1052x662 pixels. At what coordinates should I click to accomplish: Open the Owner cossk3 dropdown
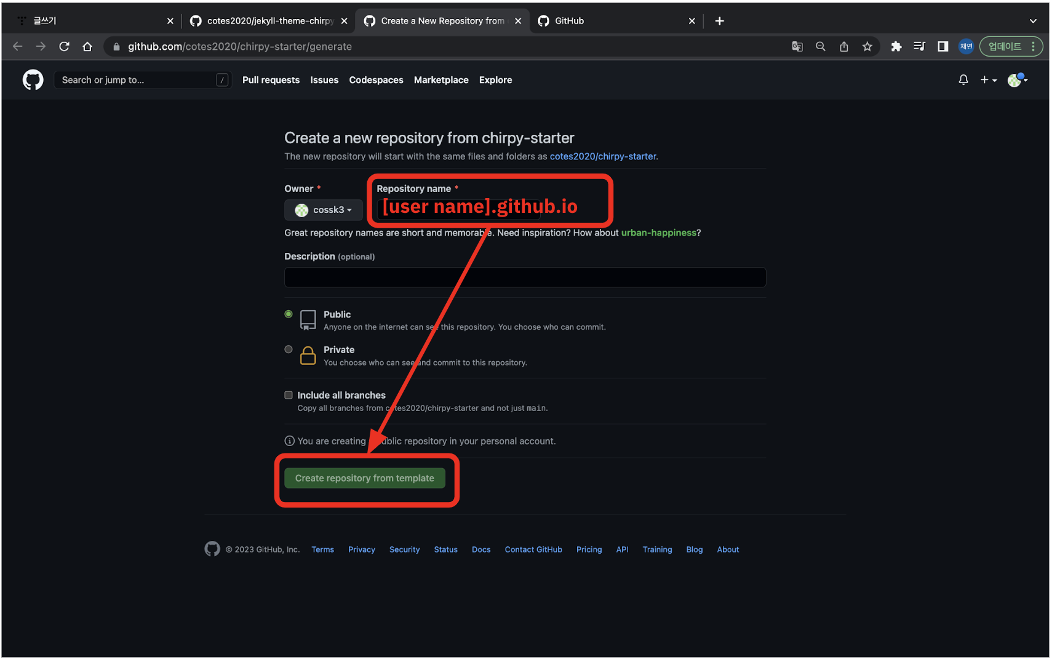tap(323, 210)
